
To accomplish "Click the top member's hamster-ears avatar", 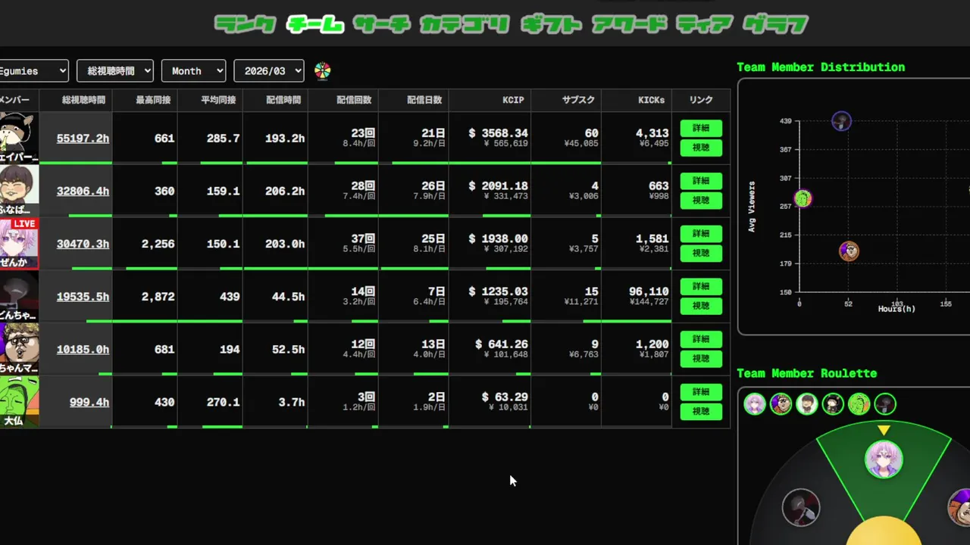I will coord(18,138).
